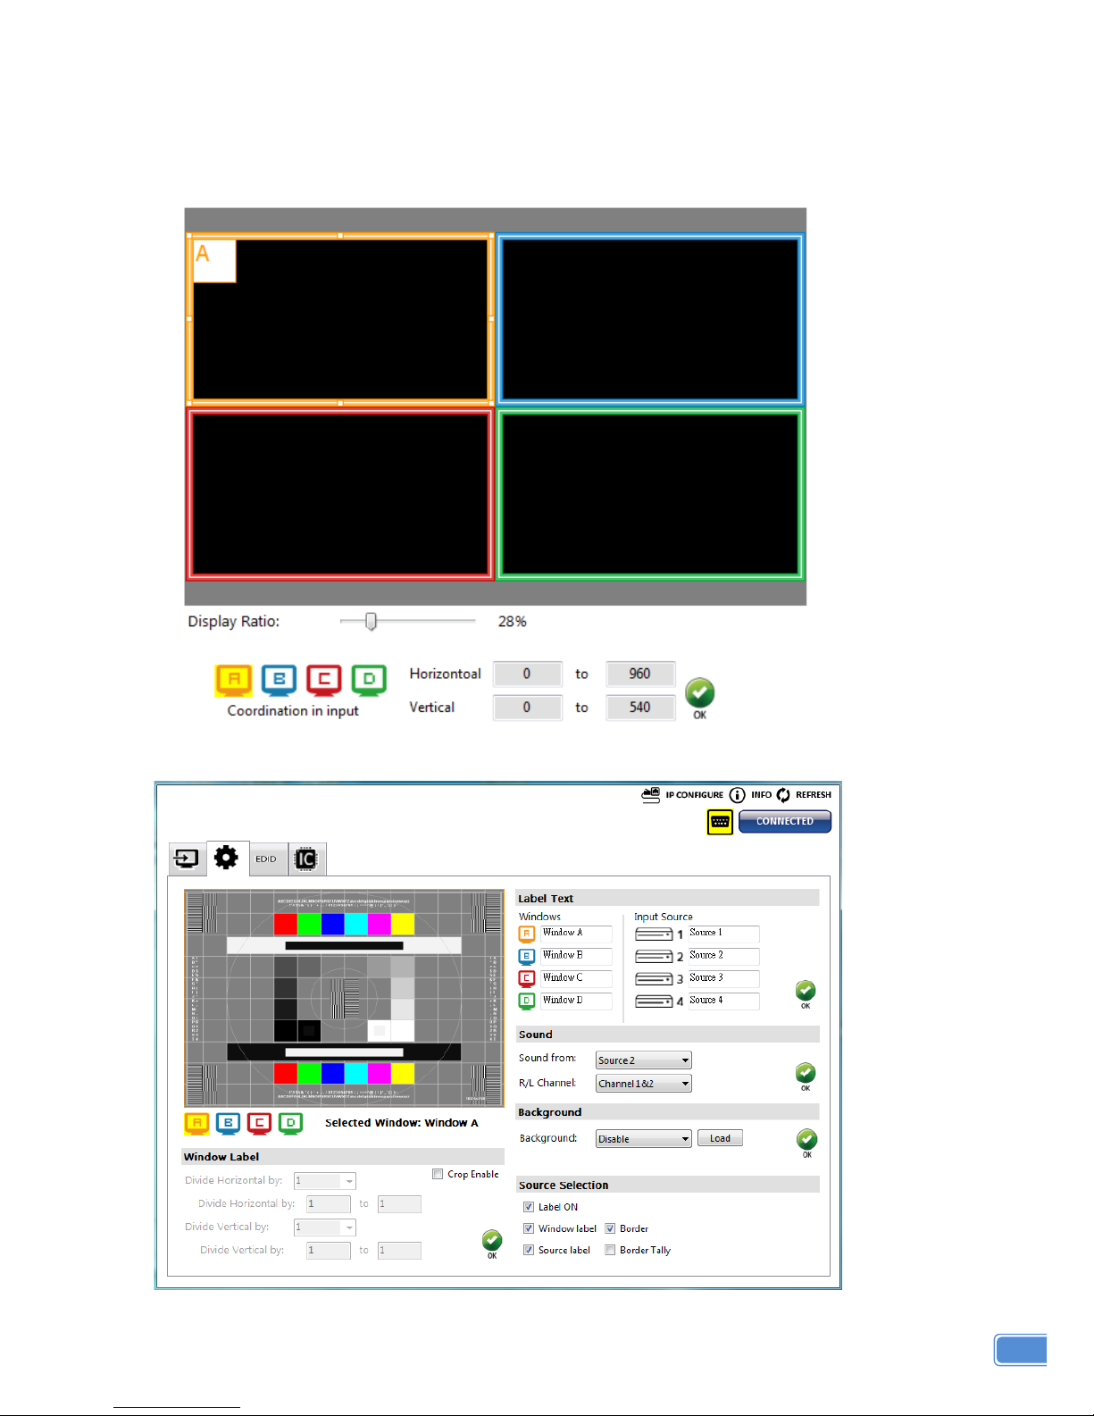Click the test pattern preview image
Screen dimensions: 1094x1416
click(344, 999)
